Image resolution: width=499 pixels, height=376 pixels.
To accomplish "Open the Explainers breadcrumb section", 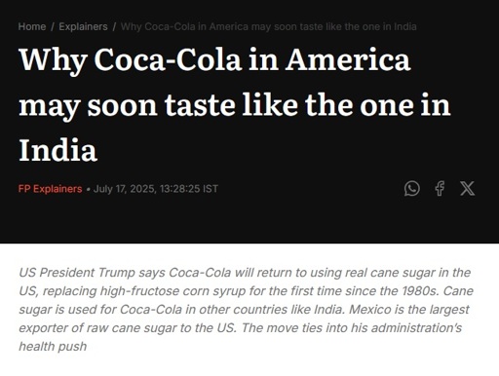I will (x=83, y=26).
